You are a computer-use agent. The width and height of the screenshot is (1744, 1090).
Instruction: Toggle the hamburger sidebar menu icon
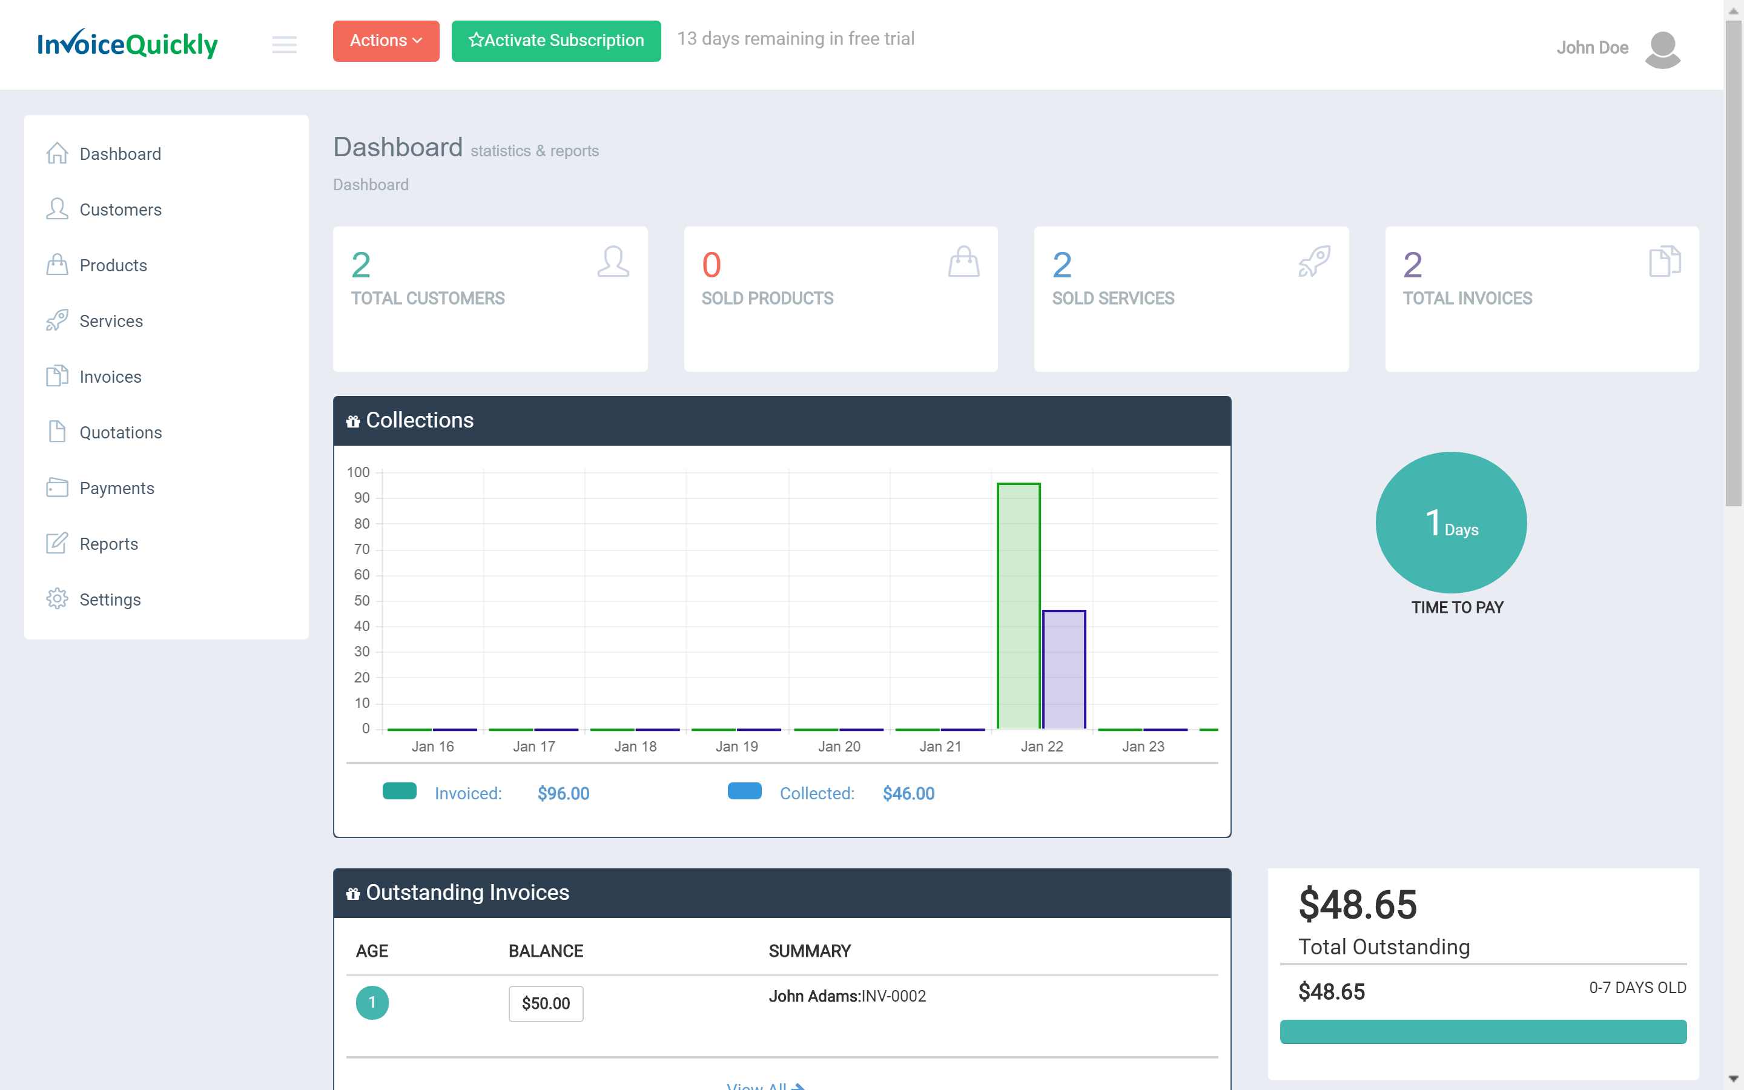(x=284, y=45)
